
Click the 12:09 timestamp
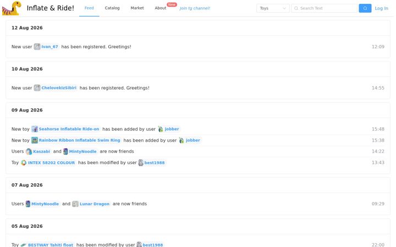[x=378, y=47]
